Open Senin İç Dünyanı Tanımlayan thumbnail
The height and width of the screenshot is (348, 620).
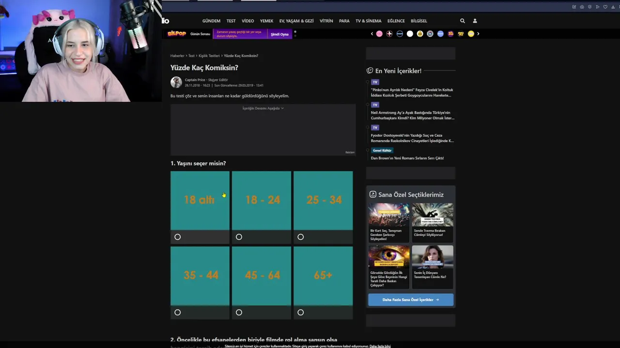click(x=433, y=257)
